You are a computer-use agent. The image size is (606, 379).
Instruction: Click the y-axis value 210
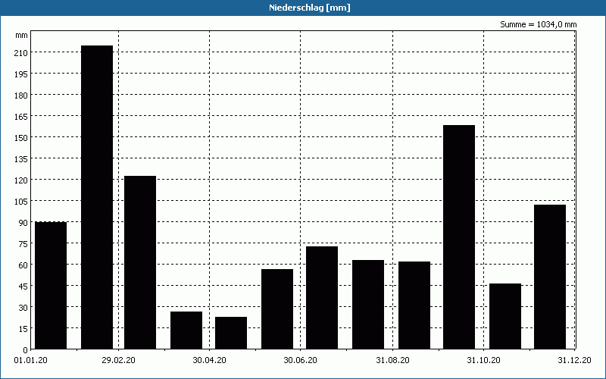(x=21, y=52)
